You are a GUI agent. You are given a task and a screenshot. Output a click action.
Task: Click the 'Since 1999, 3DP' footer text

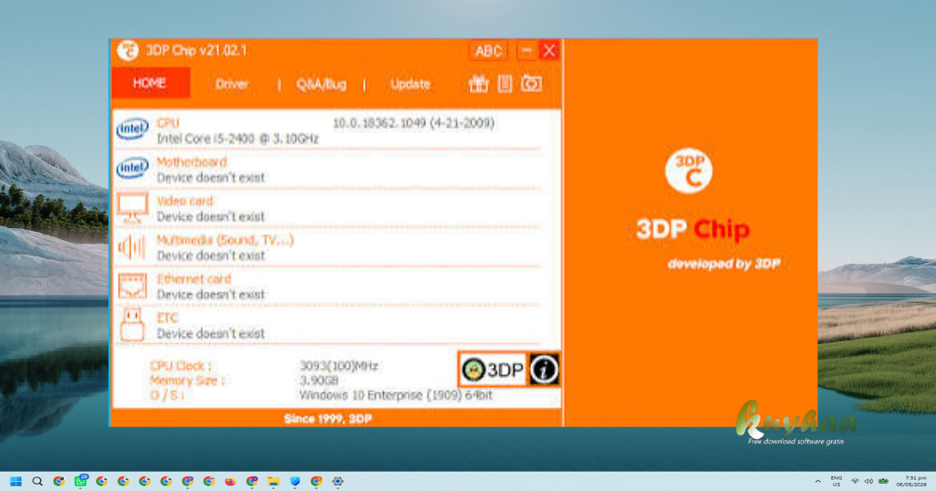328,419
